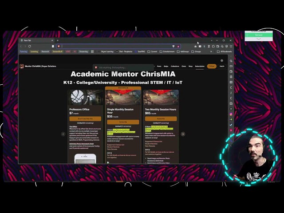Screen dimensions: 284x213
Task: Click the home-shaped icon atop browser sidebar
Action: 231,61
